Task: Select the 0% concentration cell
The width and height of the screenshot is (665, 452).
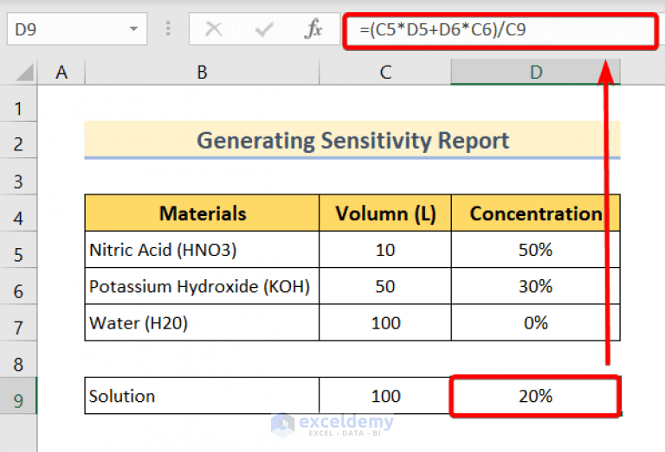Action: 536,322
